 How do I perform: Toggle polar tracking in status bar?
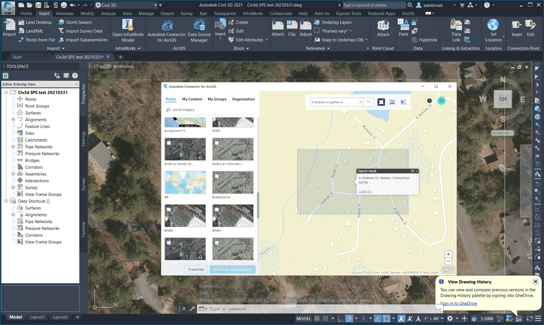click(x=349, y=318)
